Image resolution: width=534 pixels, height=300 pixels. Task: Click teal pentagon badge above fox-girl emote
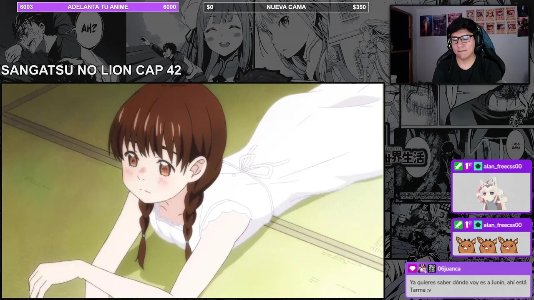(478, 166)
